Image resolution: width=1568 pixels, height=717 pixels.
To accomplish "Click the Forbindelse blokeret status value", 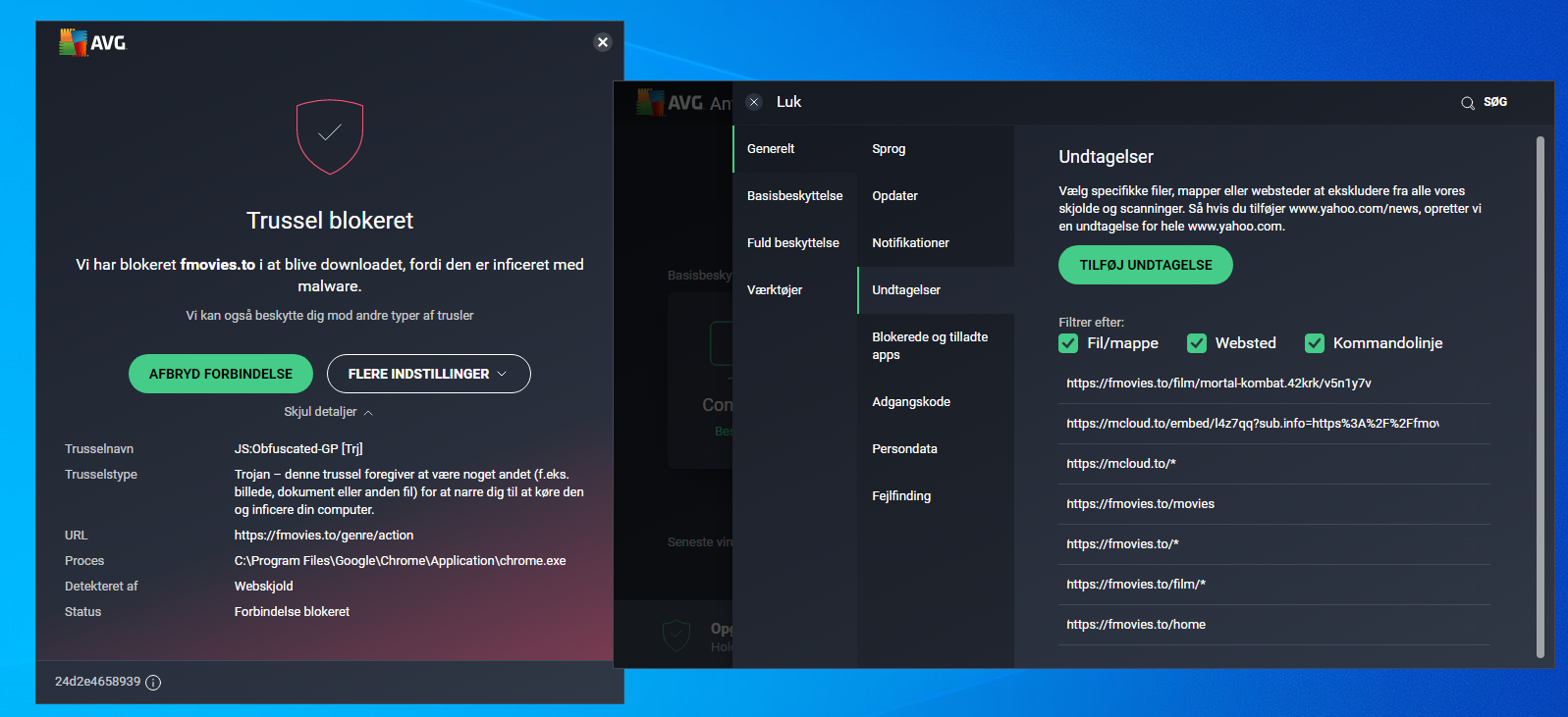I will [293, 612].
